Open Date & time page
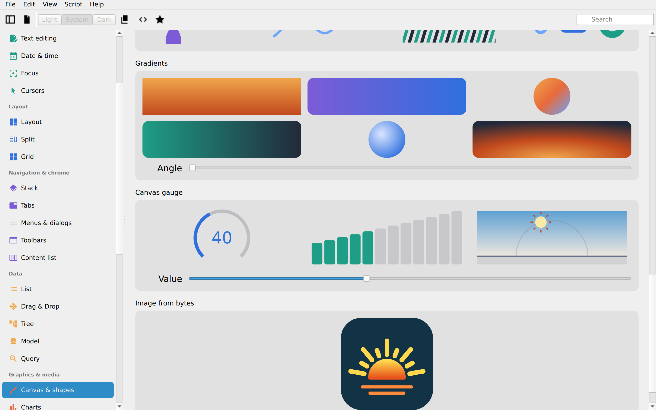656x410 pixels. [58, 56]
